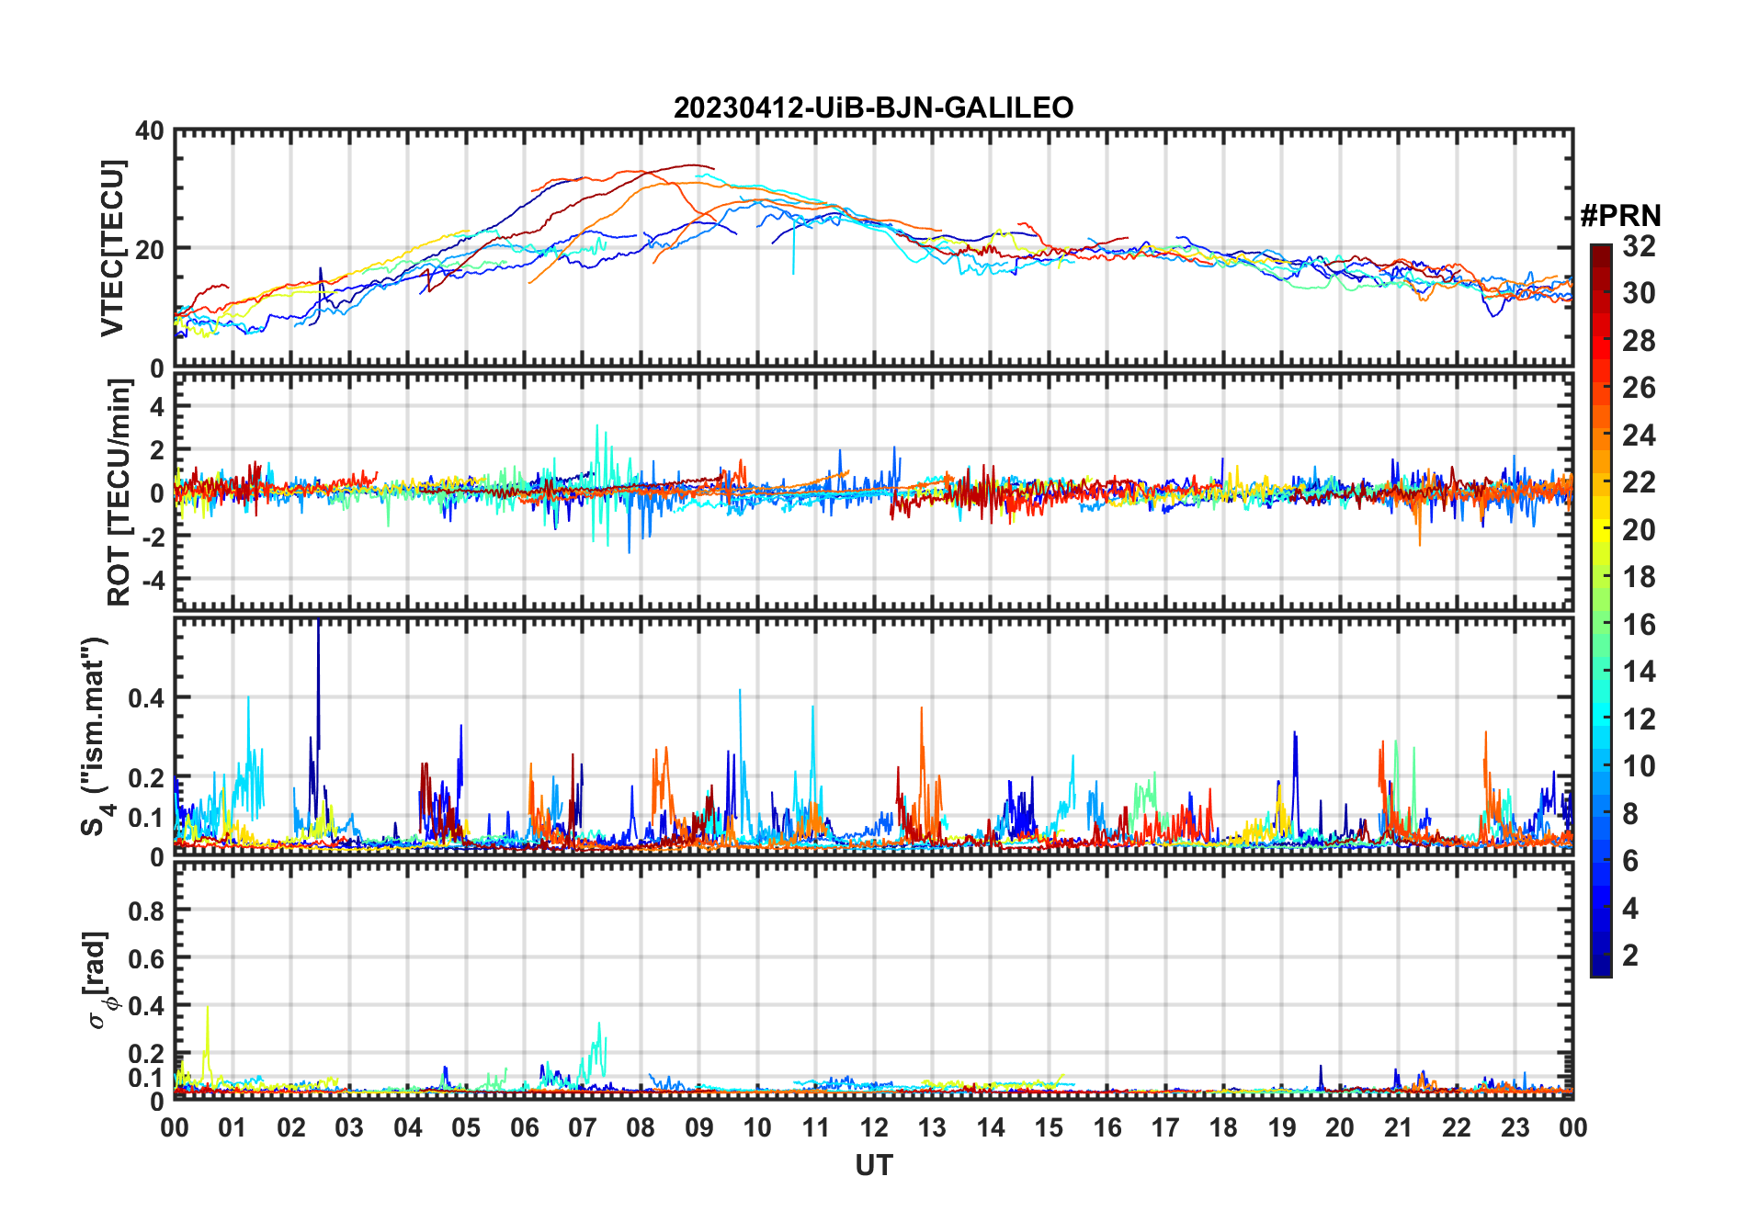
Task: Select UT hour label 01
Action: (233, 1127)
